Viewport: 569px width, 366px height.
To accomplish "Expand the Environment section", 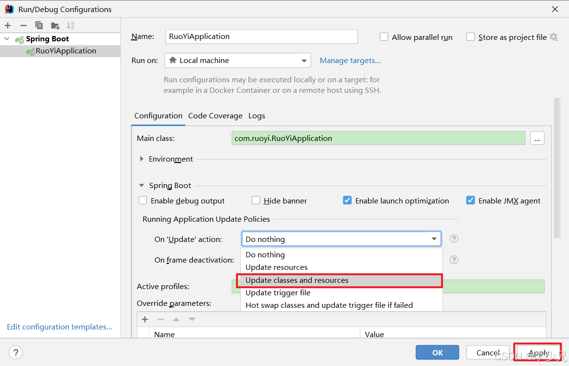I will click(142, 159).
